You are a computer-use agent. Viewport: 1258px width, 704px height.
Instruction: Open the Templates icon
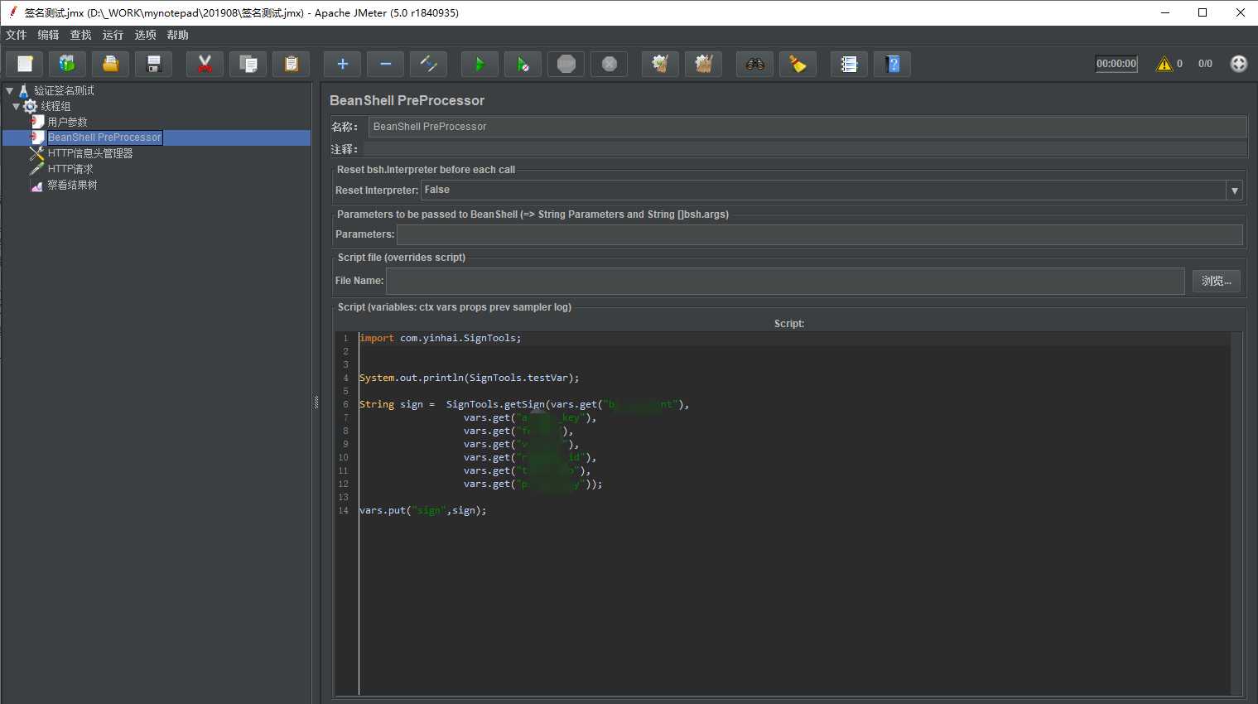67,64
